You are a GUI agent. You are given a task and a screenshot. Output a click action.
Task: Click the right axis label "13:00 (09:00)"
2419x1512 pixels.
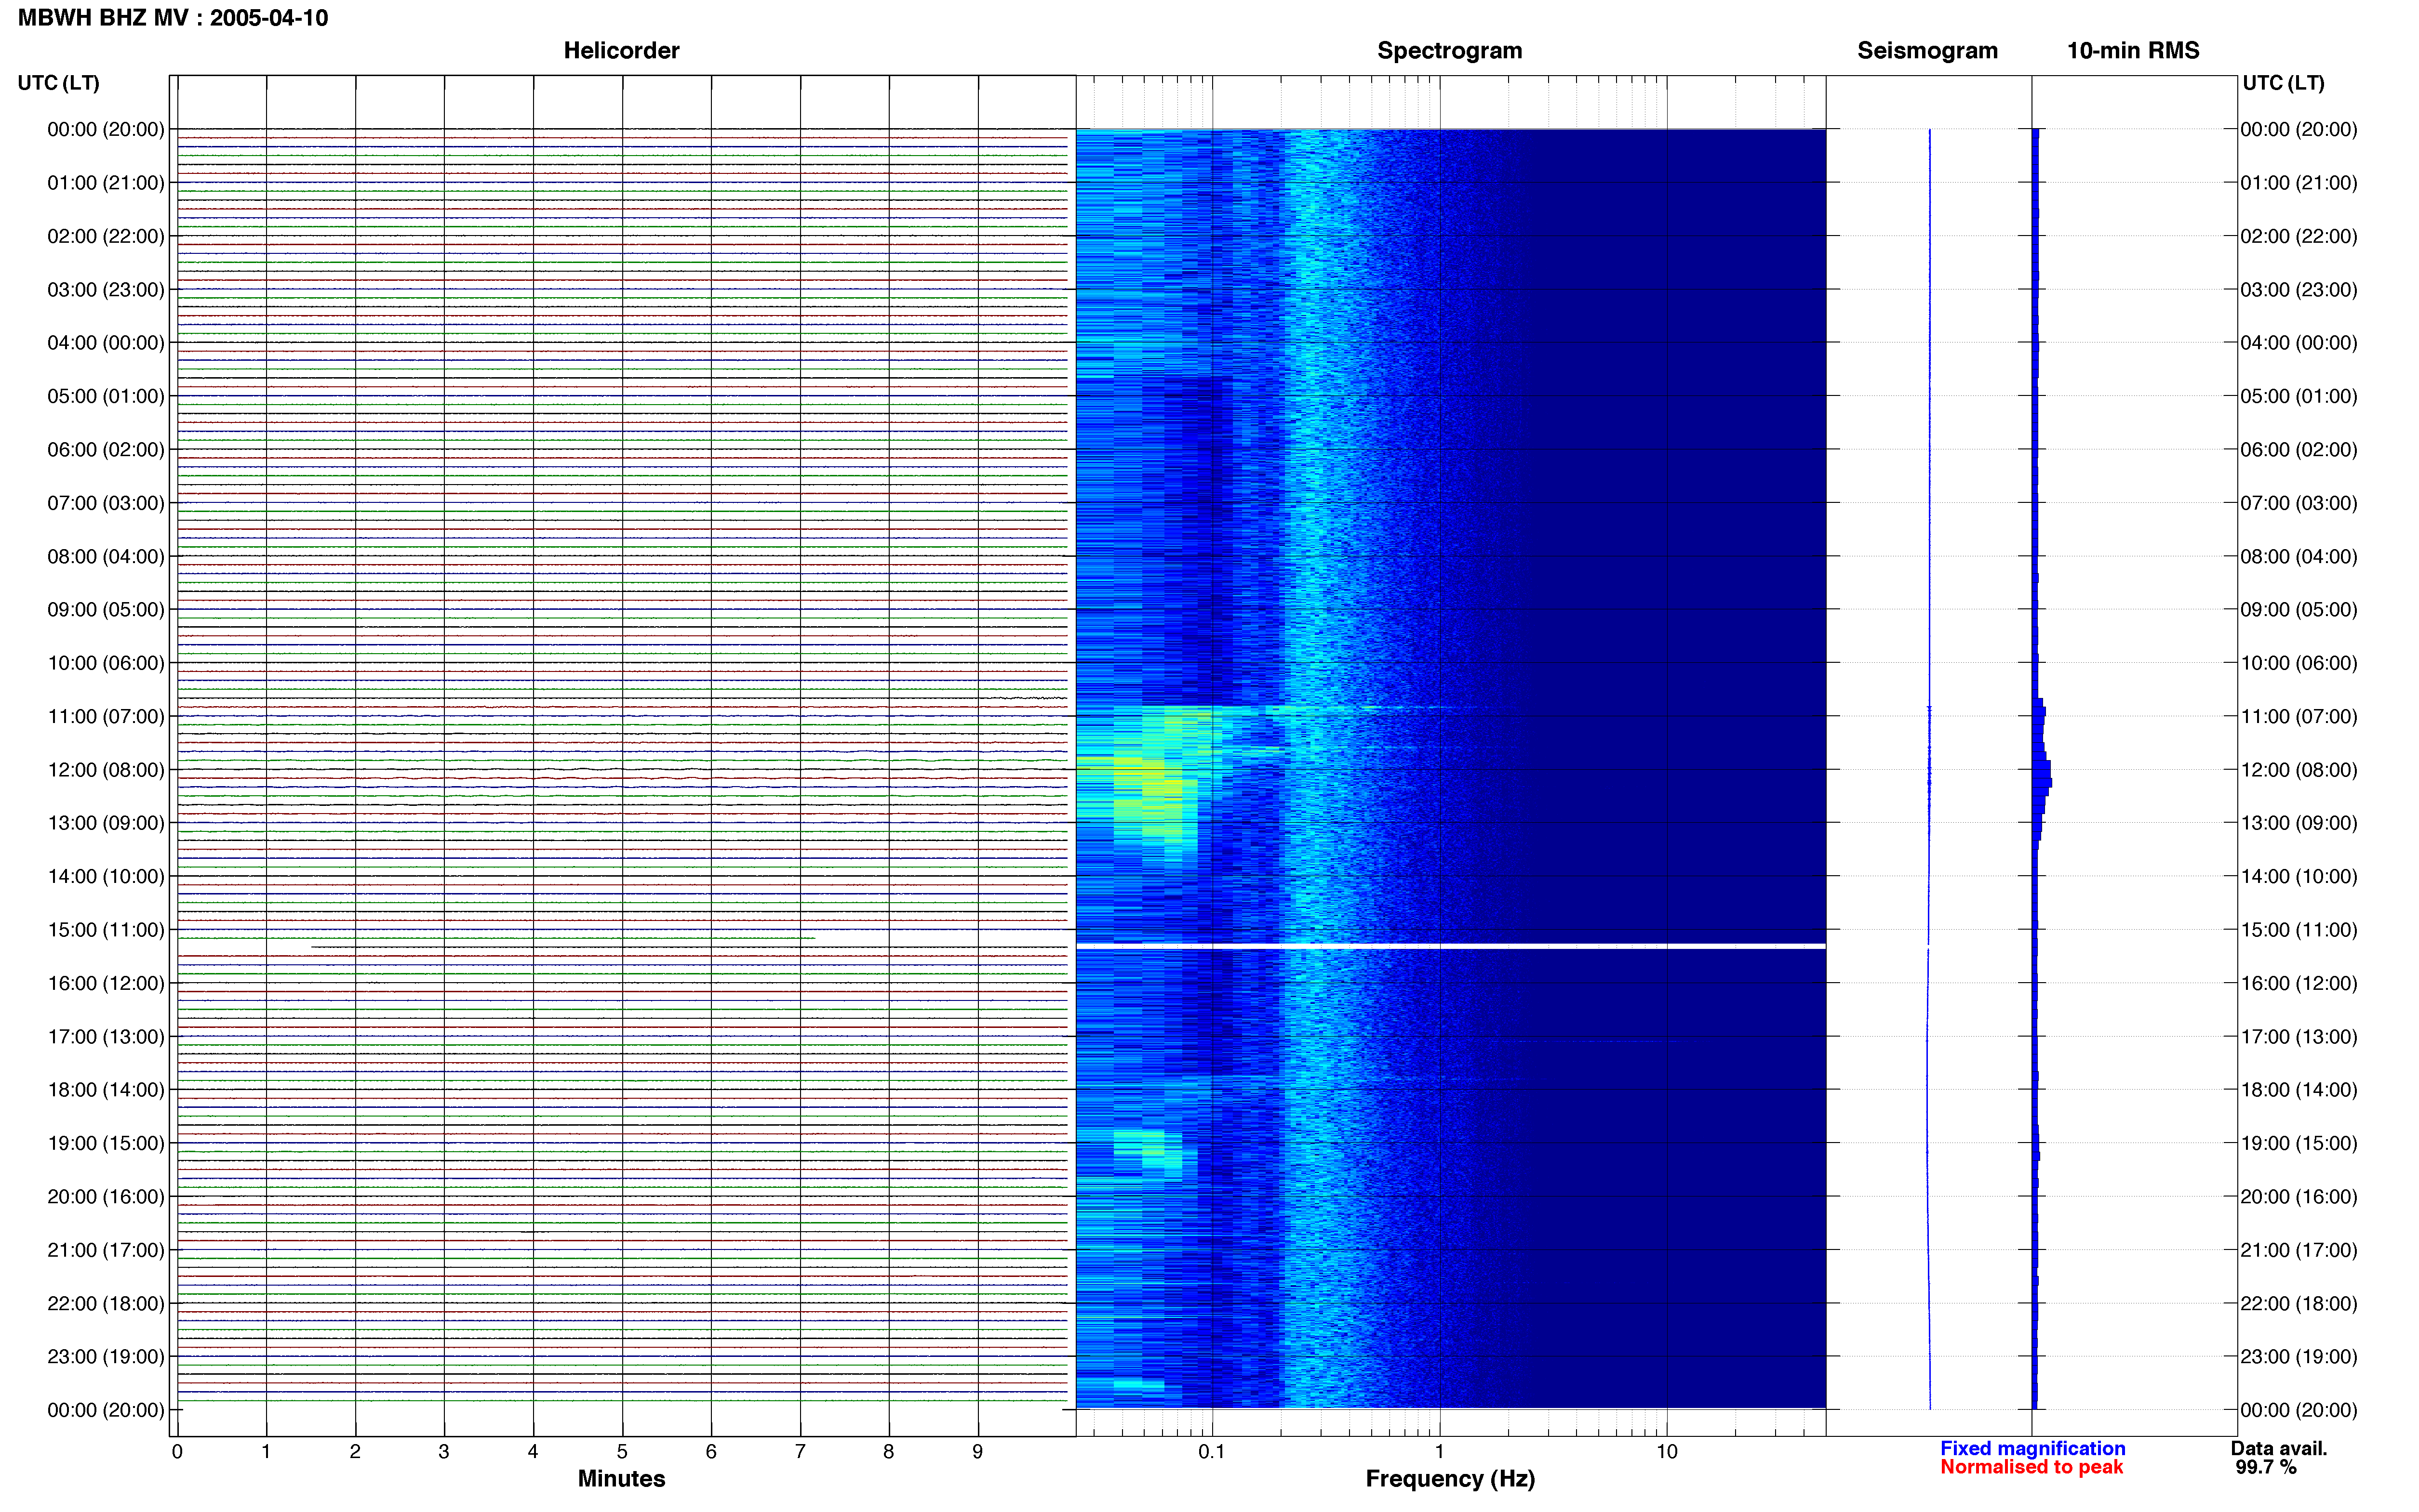tap(2299, 823)
